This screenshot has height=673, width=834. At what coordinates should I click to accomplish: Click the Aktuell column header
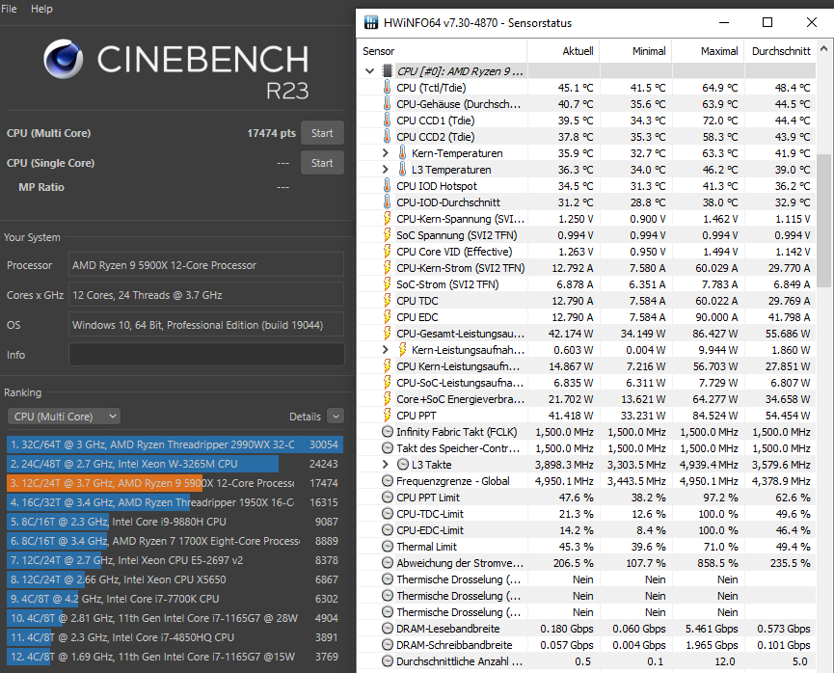(563, 51)
